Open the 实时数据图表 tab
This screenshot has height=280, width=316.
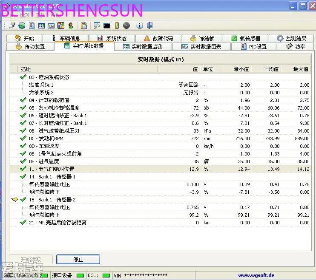tap(201, 47)
